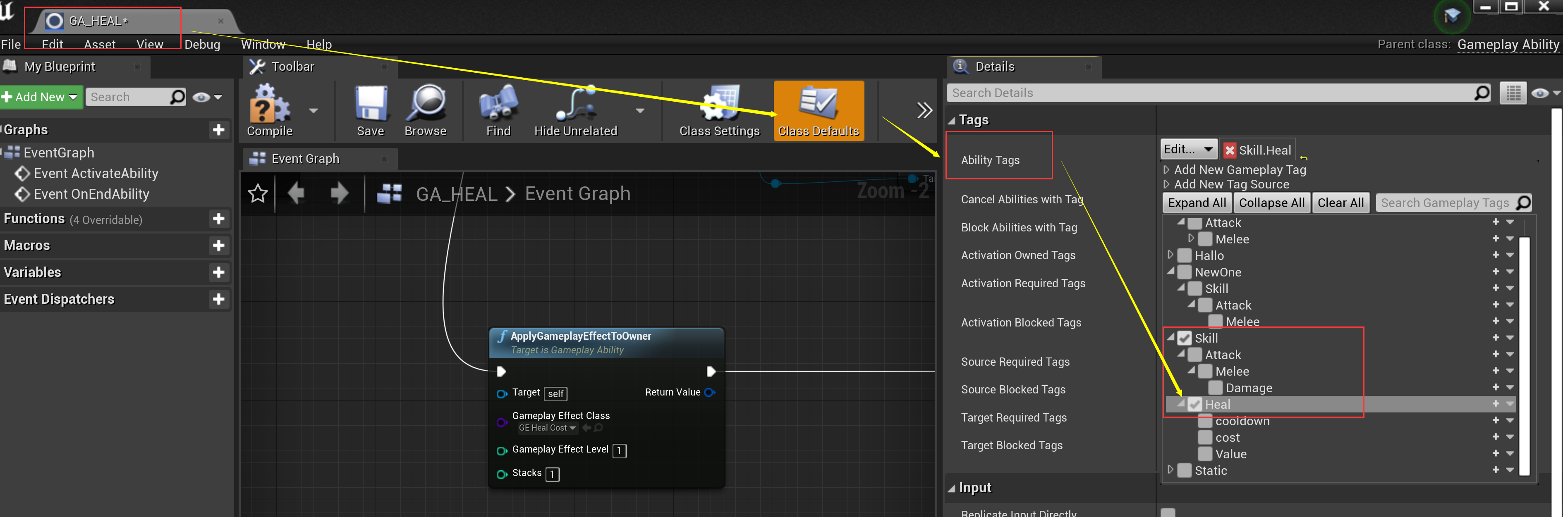The height and width of the screenshot is (517, 1563).
Task: Expand the Static tag tree item
Action: (x=1171, y=470)
